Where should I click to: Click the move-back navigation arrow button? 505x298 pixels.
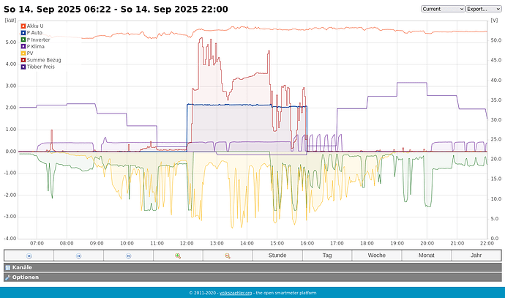29,256
